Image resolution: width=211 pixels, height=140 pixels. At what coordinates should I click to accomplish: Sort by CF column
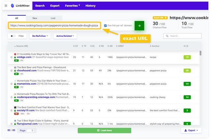pos(75,46)
